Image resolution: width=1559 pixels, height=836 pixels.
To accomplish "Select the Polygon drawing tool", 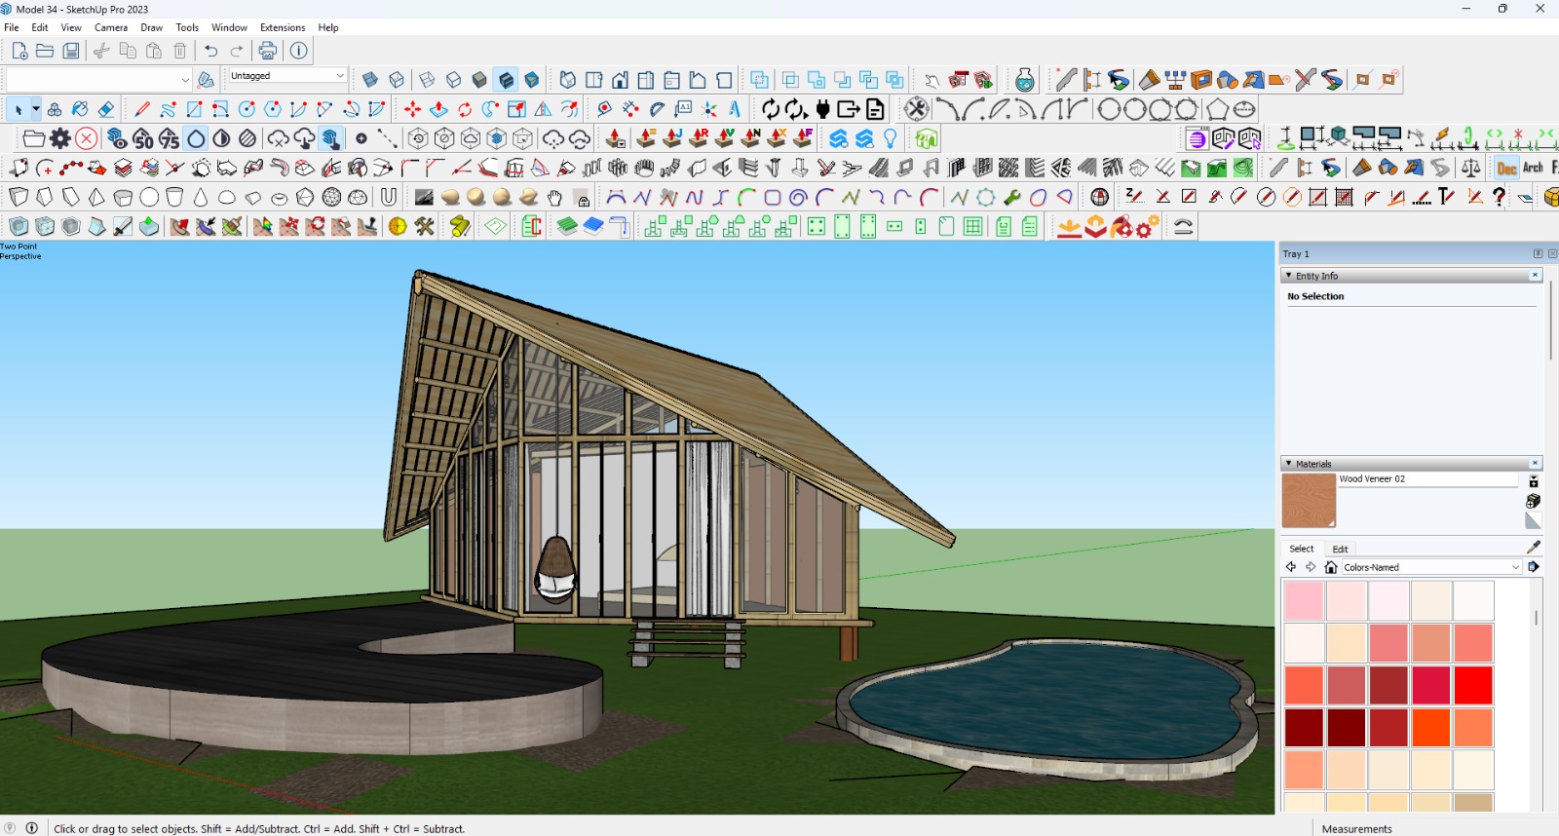I will pos(273,109).
